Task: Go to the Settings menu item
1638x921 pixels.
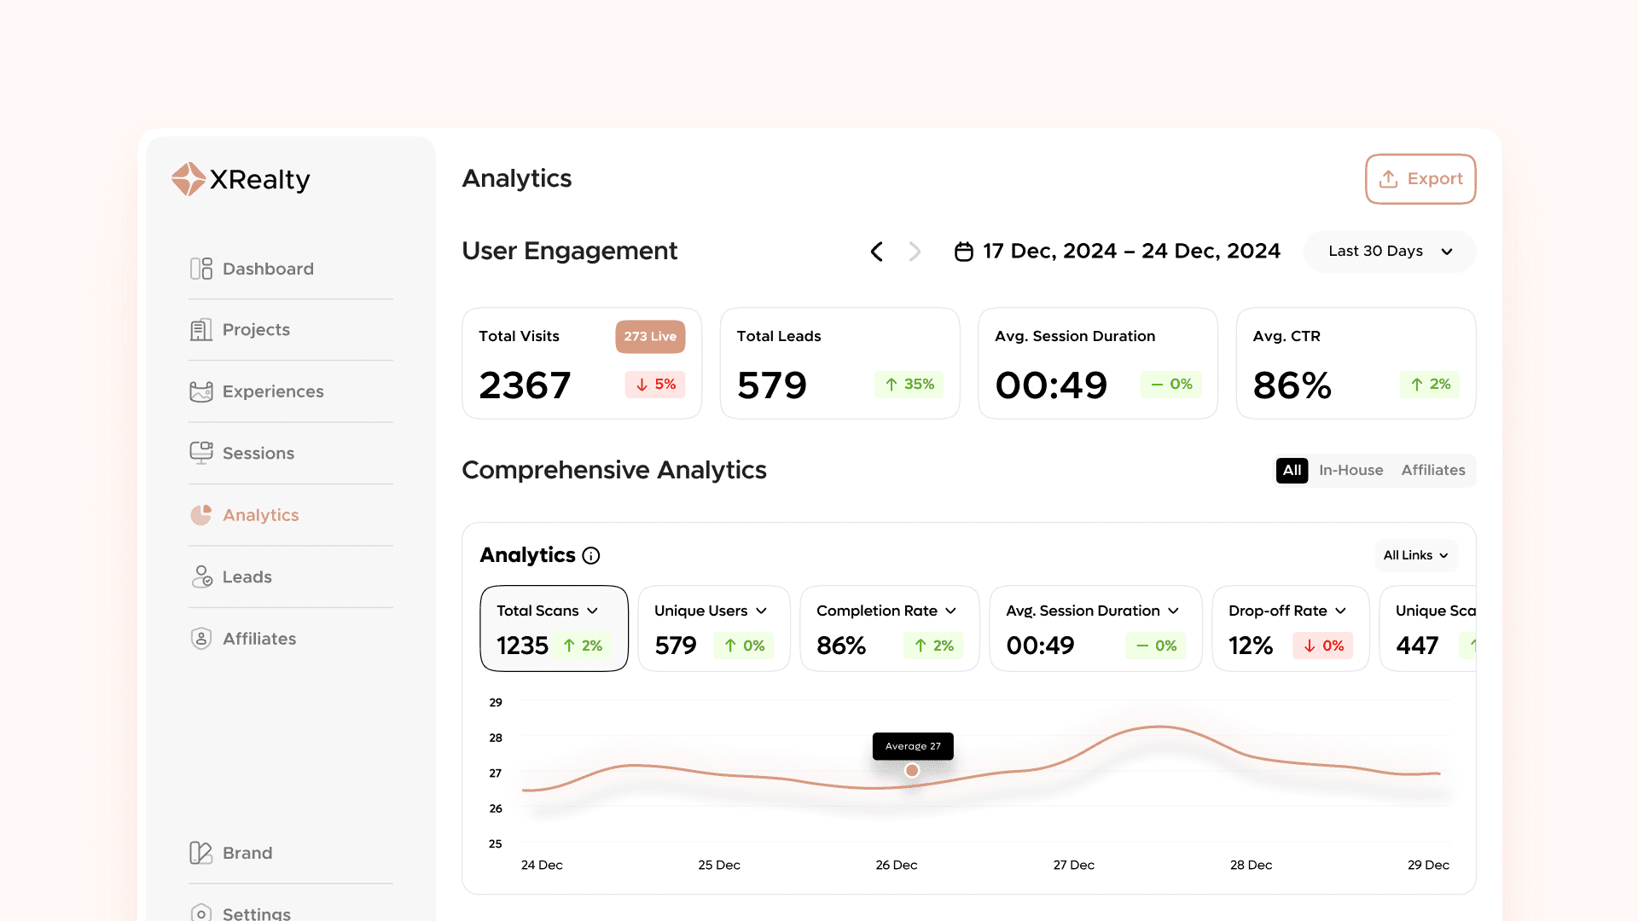Action: (x=256, y=913)
